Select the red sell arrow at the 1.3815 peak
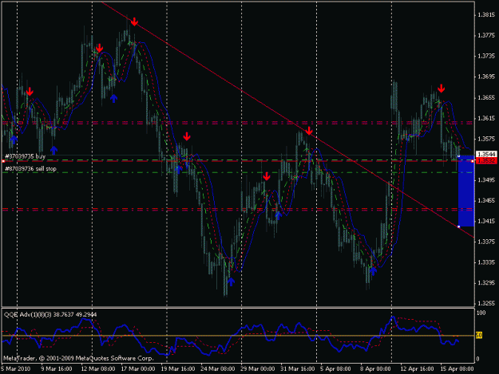This screenshot has height=374, width=499. coord(134,22)
